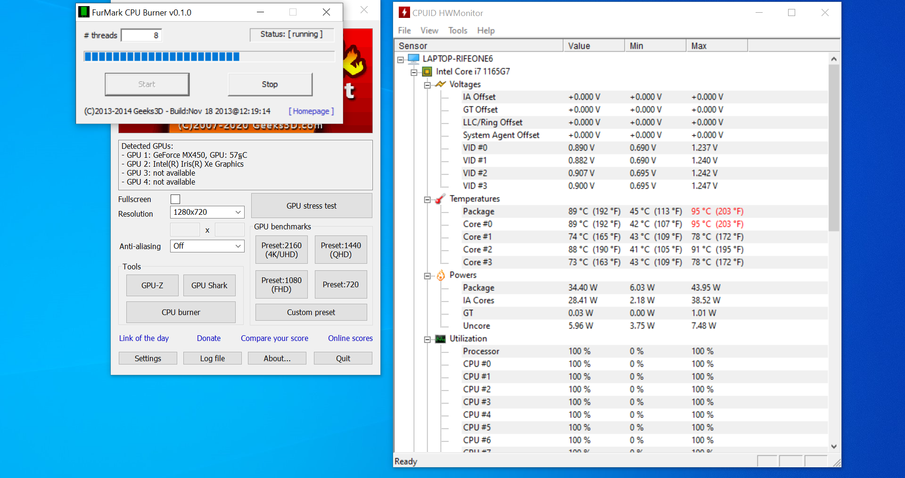Open the Anti-aliasing dropdown
This screenshot has width=905, height=478.
[207, 246]
